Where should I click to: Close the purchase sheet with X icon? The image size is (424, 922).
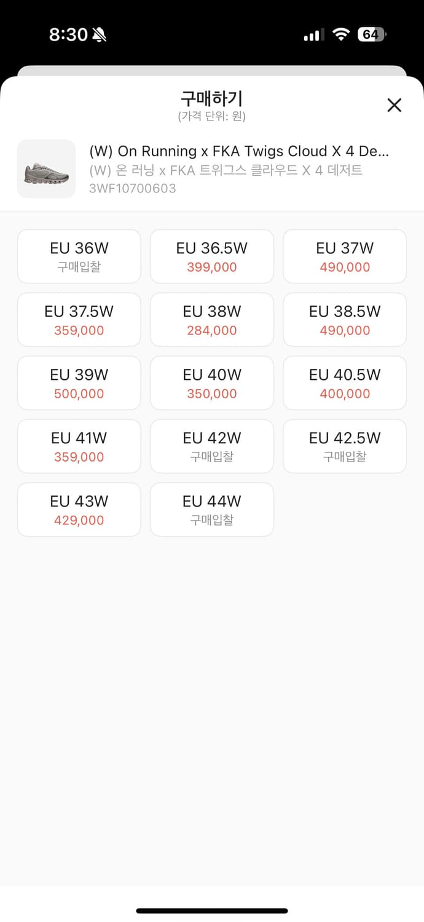(x=394, y=105)
